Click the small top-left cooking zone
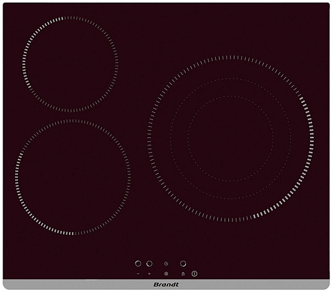Image resolution: width=332 pixels, height=292 pixels. pyautogui.click(x=70, y=64)
